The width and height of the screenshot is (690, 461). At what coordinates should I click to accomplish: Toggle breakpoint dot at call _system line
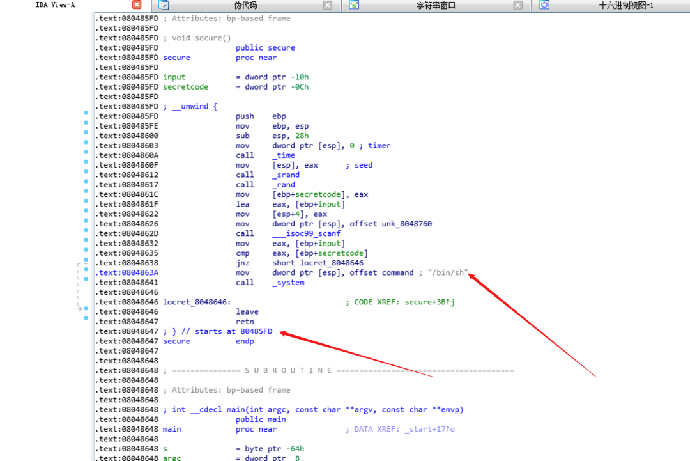(86, 283)
